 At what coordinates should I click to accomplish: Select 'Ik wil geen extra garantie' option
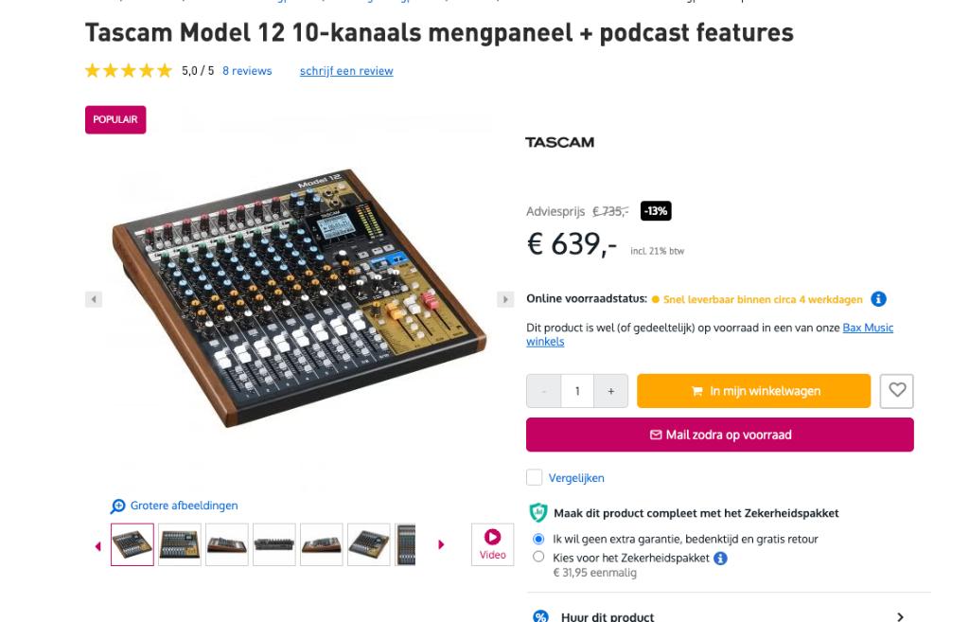coord(537,540)
